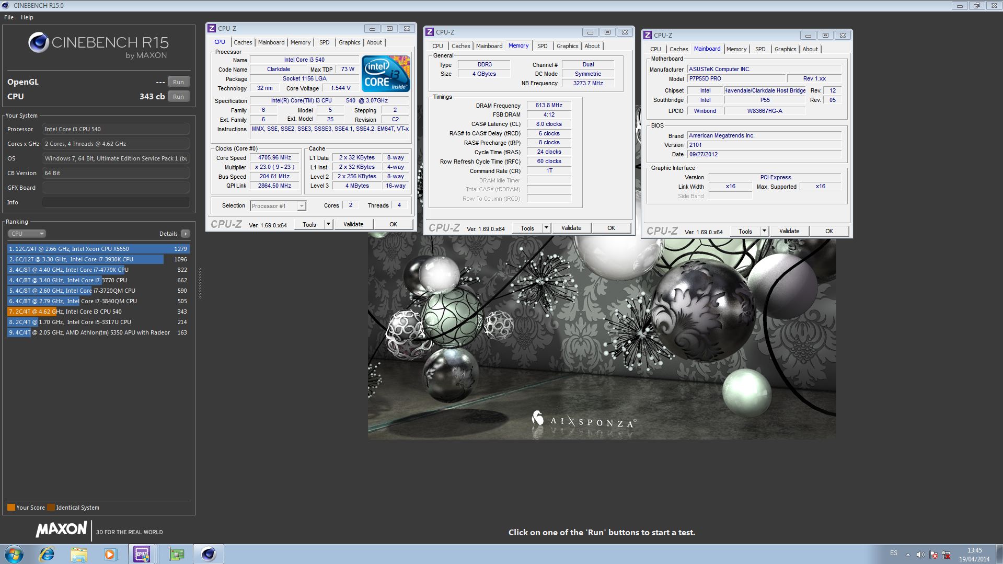The height and width of the screenshot is (564, 1003).
Task: Click the Core Speed 4705.96 MHz value
Action: pos(274,157)
